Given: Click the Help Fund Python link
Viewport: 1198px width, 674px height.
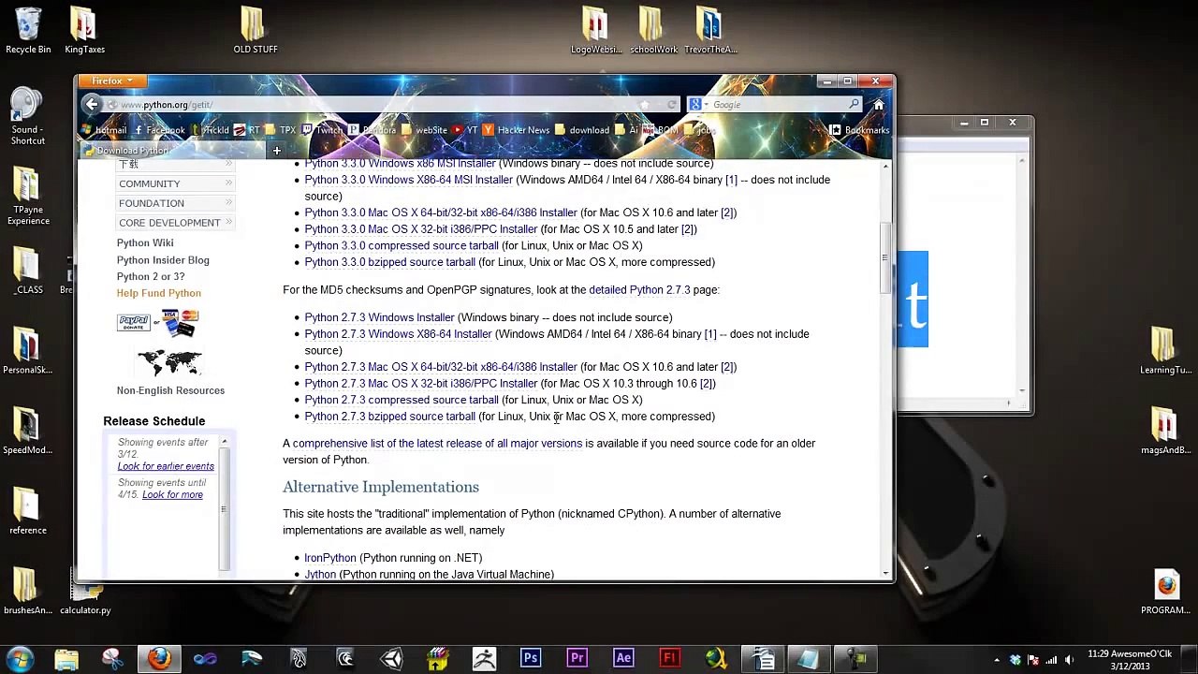Looking at the screenshot, I should pos(159,293).
